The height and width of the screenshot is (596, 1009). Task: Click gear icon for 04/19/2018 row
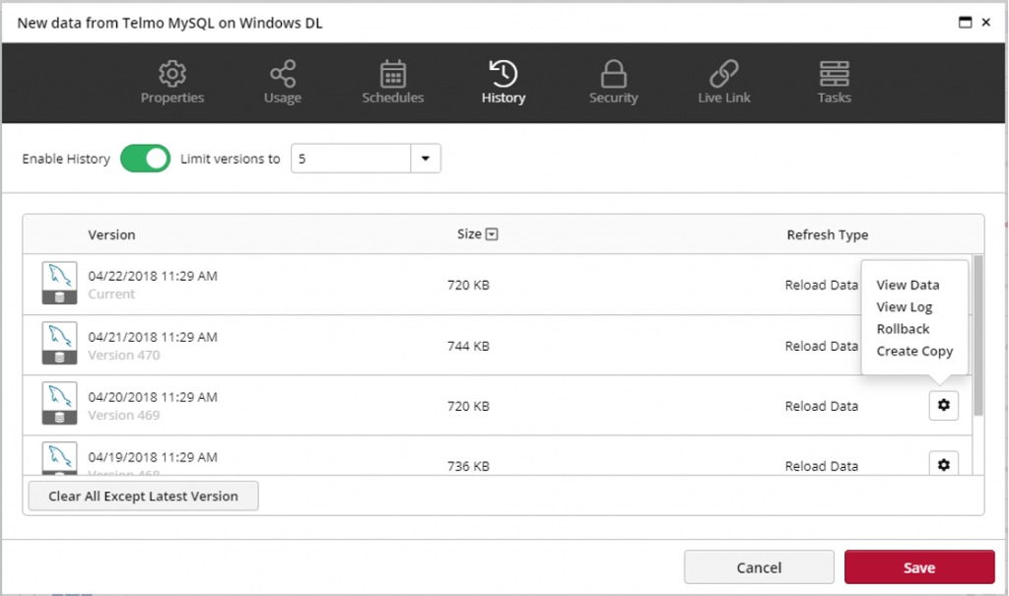coord(943,463)
